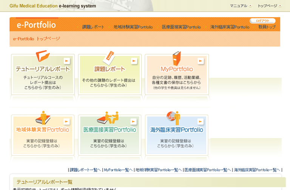This screenshot has height=190, width=290.
Task: Open the 課題レポート card title
Action: pyautogui.click(x=110, y=69)
